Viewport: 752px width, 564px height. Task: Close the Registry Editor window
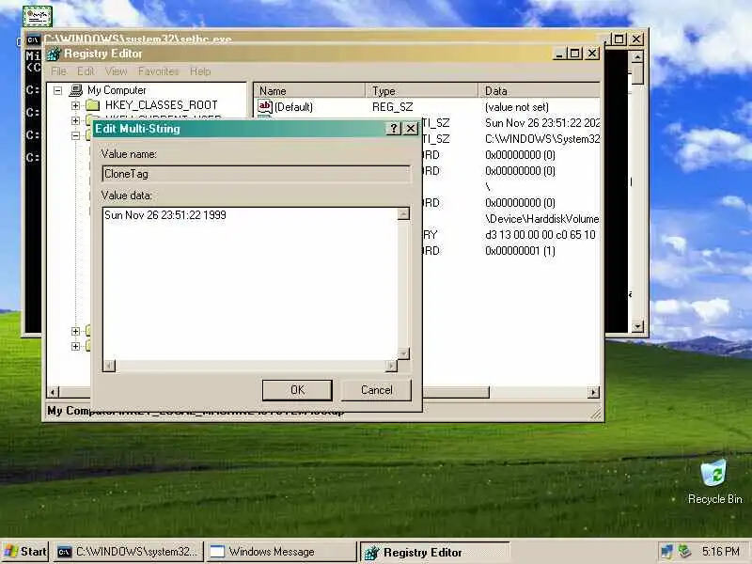pos(593,54)
